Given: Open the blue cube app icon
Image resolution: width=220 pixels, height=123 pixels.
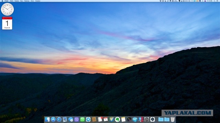Looking at the screenshot, I should pos(135,119).
